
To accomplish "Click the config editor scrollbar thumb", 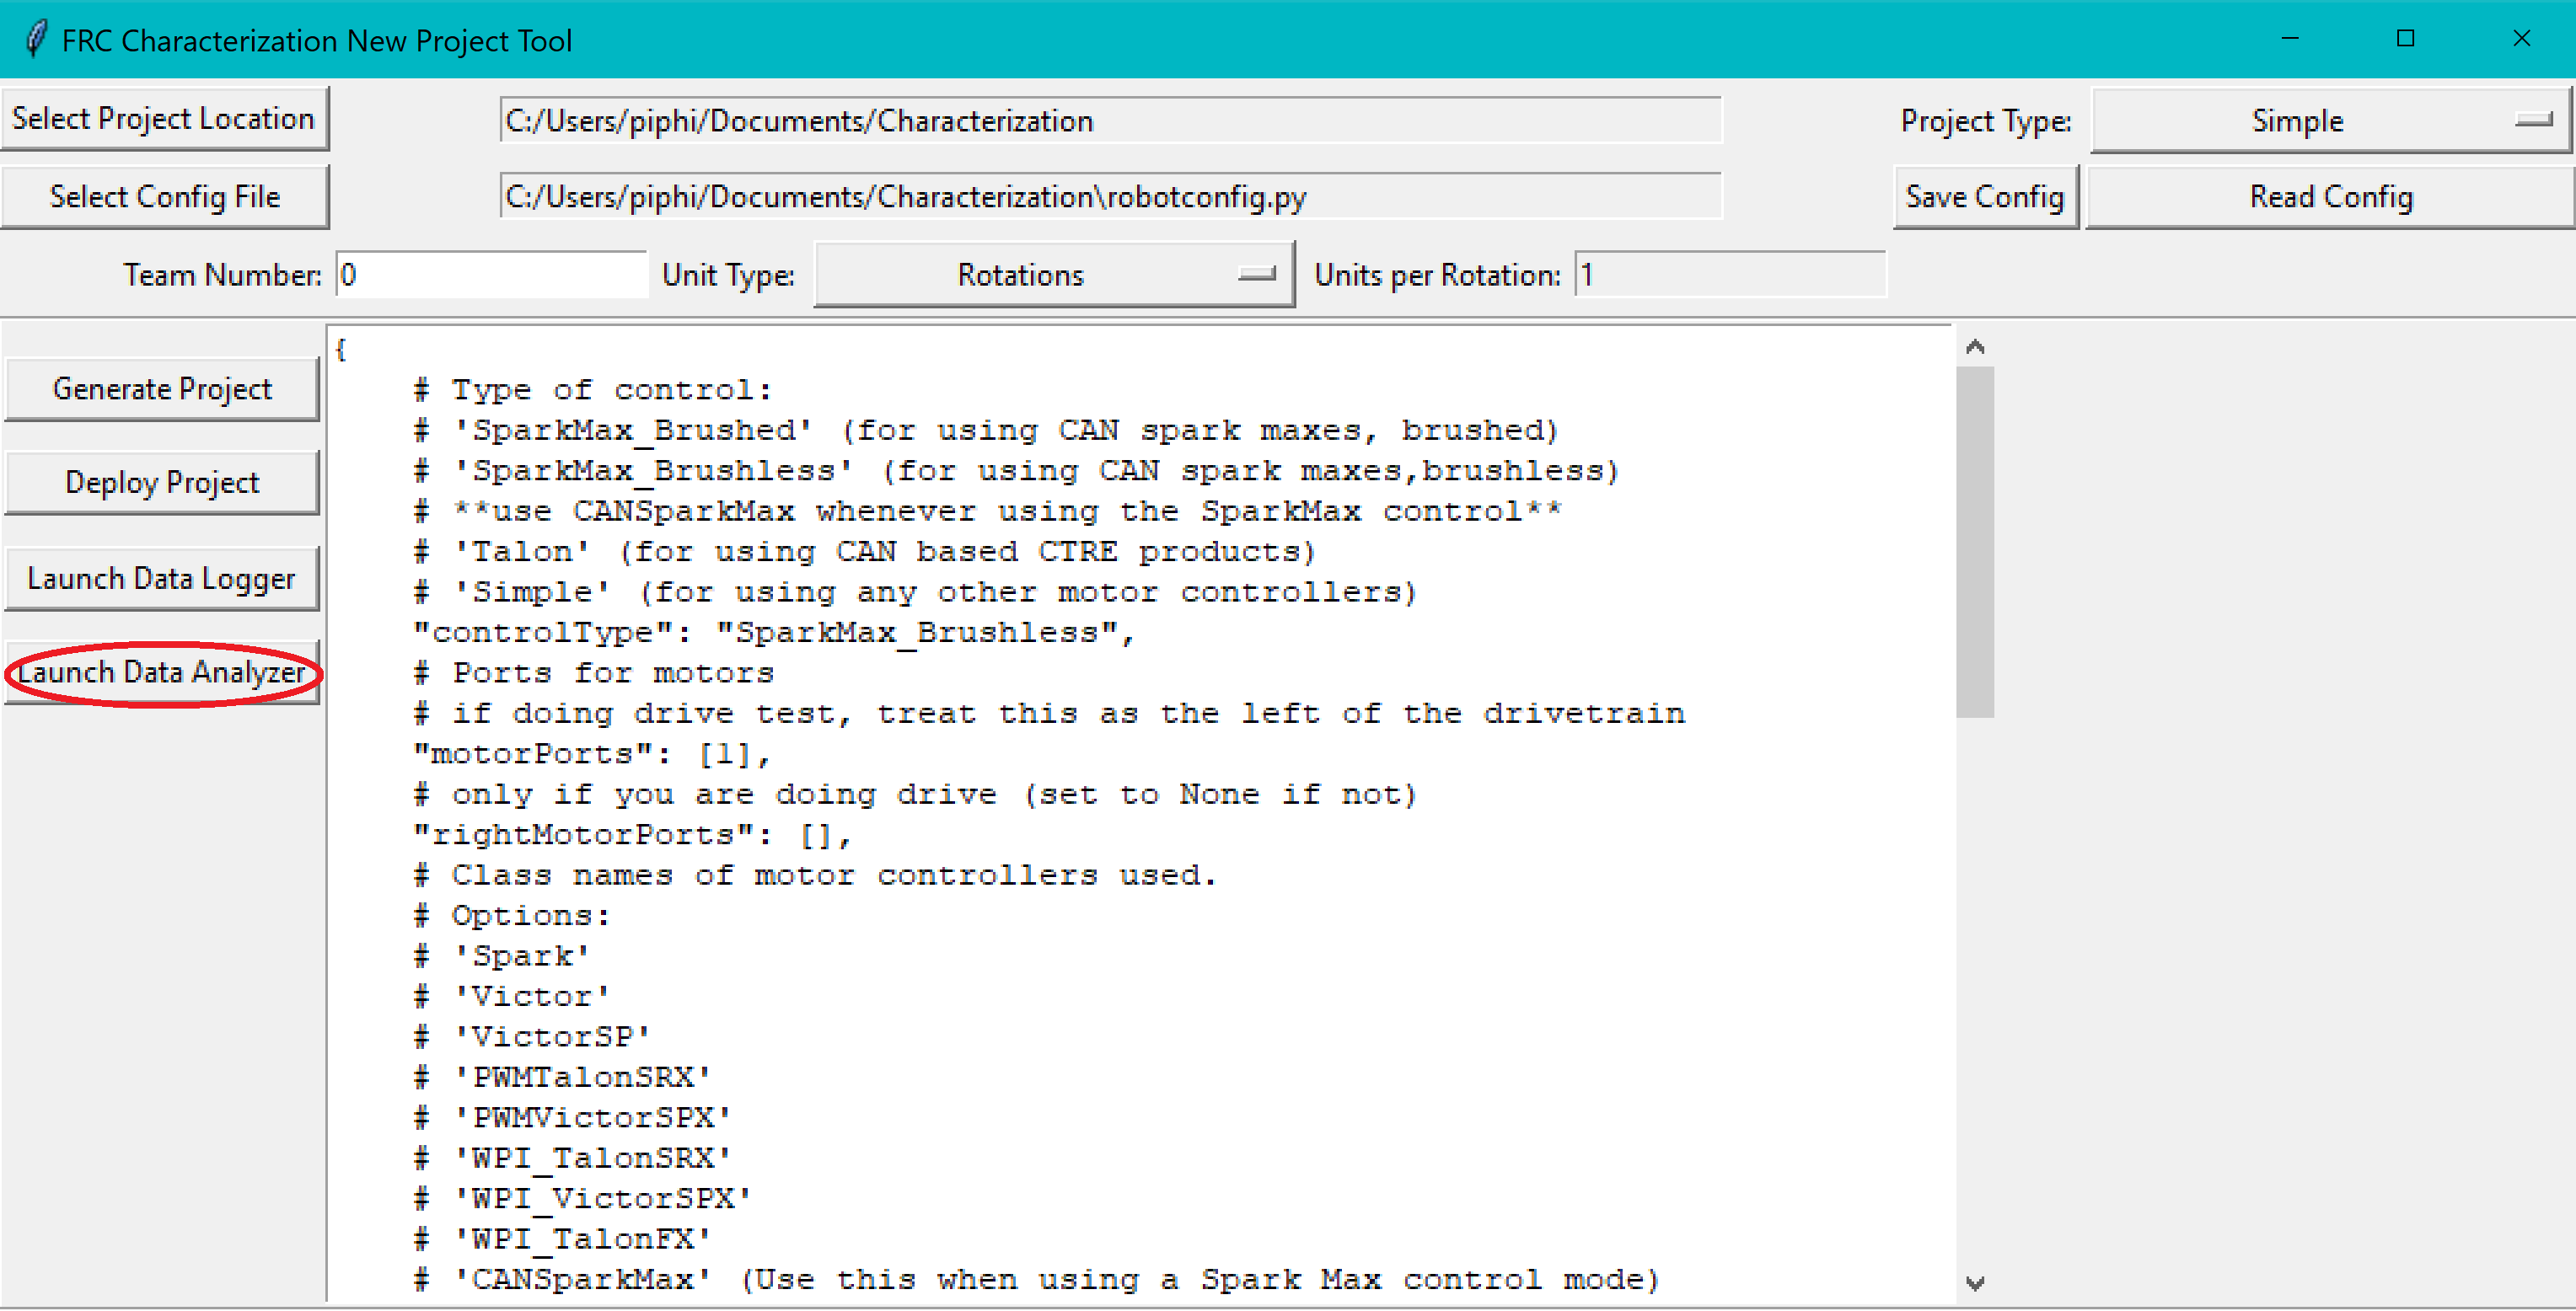I will [x=1974, y=543].
